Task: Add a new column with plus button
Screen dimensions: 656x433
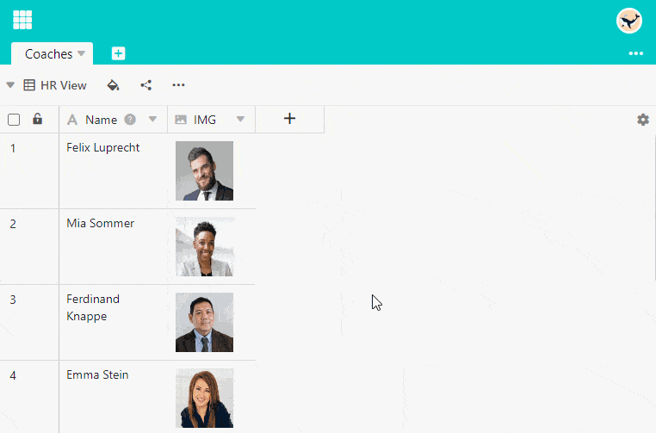Action: pyautogui.click(x=289, y=120)
